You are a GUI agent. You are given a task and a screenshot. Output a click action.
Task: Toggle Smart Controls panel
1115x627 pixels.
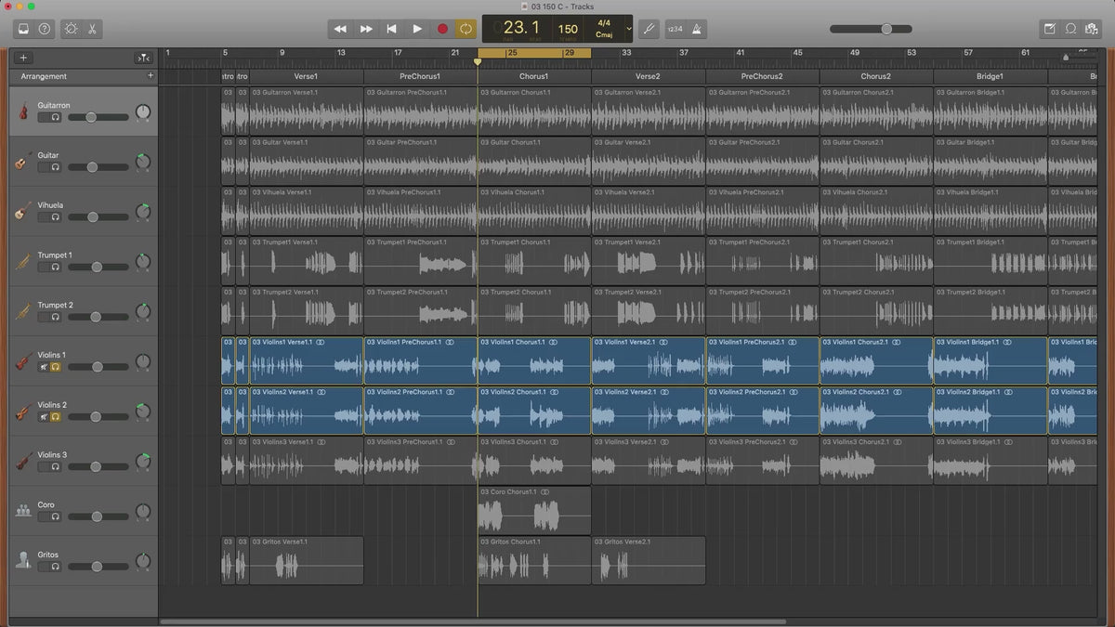point(72,29)
